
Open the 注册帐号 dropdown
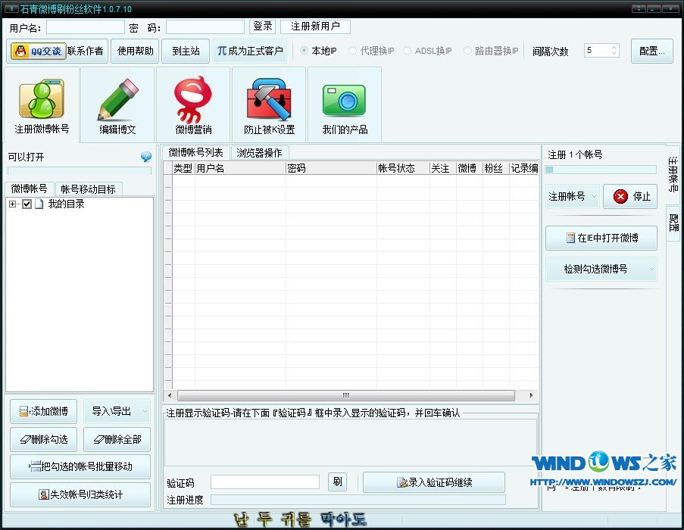[x=573, y=196]
